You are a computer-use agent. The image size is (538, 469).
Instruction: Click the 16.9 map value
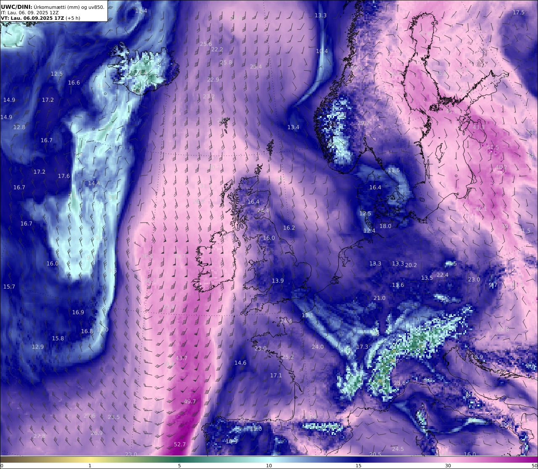point(78,312)
